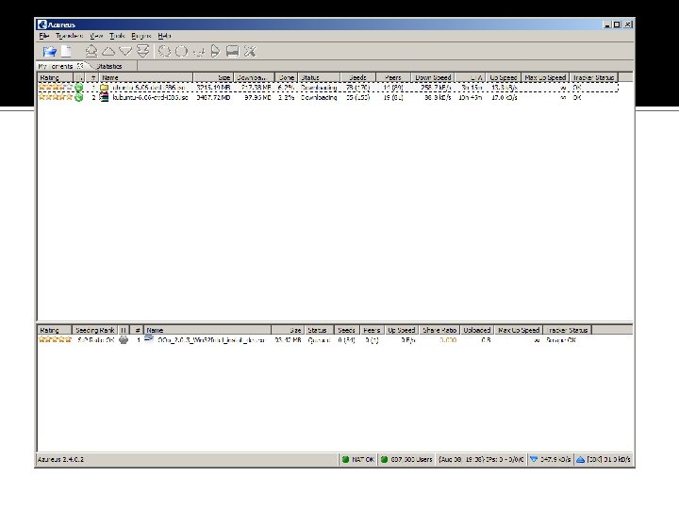Viewport: 679px width, 509px height.
Task: Open the View menu
Action: [96, 36]
